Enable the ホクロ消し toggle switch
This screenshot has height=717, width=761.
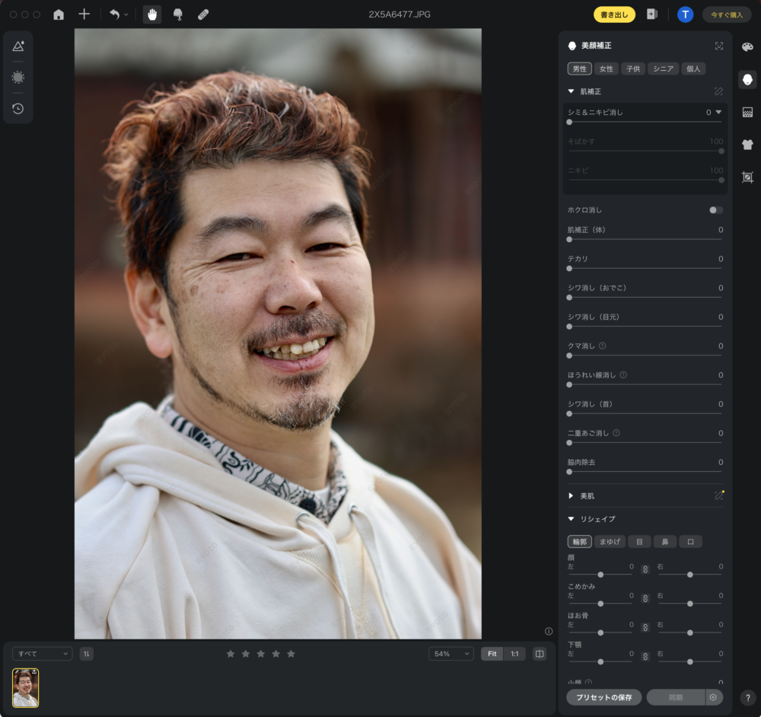coord(715,210)
